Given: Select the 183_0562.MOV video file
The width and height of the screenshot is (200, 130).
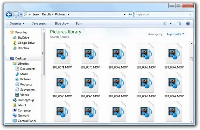Looking at the screenshot, I should tap(174, 85).
